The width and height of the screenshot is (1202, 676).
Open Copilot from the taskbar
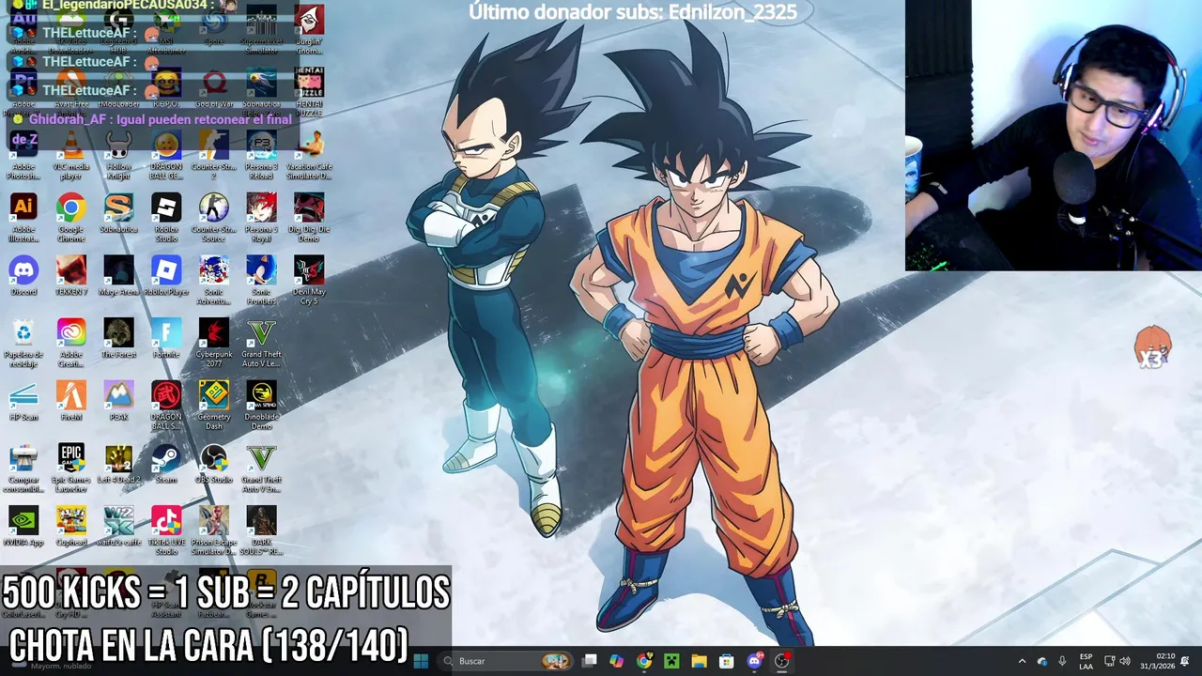point(616,661)
